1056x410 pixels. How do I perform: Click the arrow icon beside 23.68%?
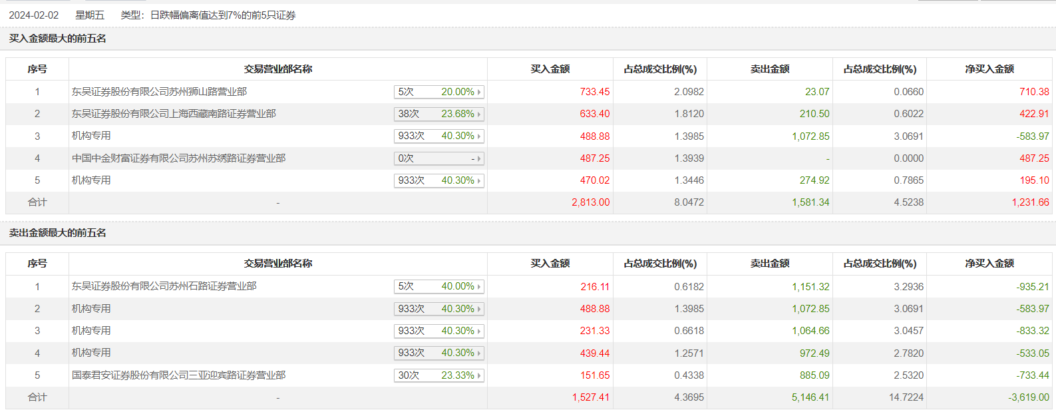coord(479,114)
